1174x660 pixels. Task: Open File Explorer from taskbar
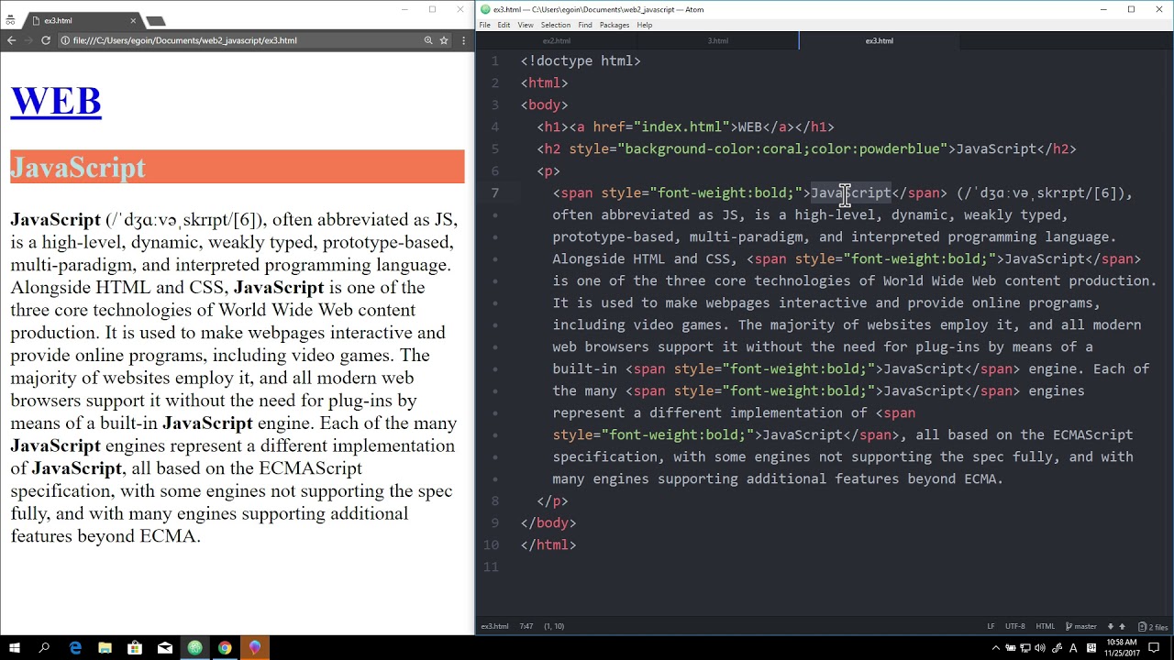[105, 648]
